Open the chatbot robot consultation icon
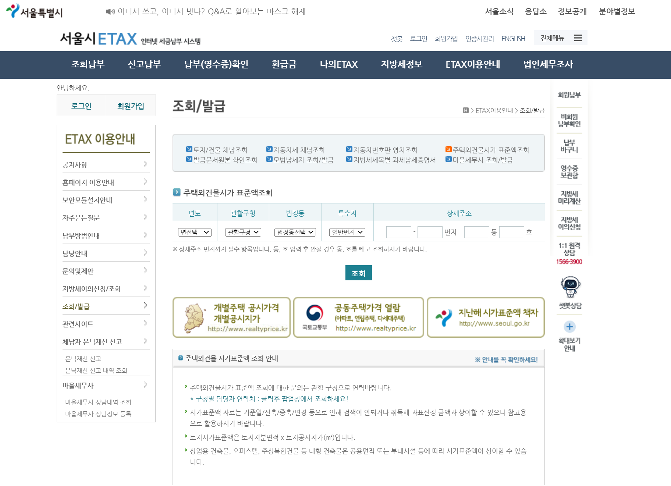 click(x=571, y=287)
